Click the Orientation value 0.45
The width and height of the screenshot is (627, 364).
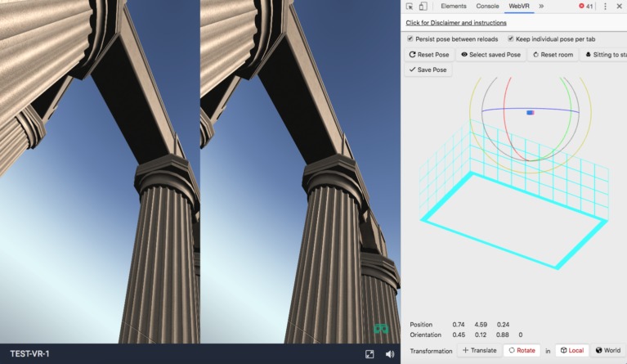point(459,335)
